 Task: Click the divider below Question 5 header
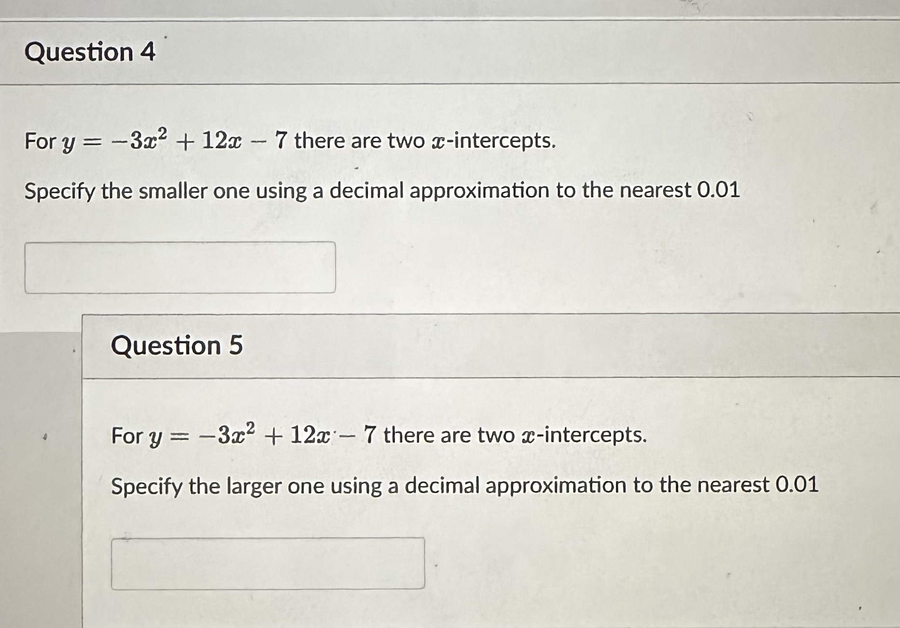[x=482, y=378]
